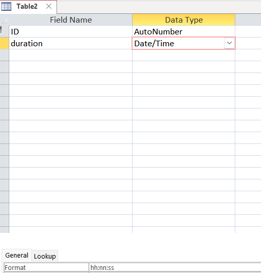The width and height of the screenshot is (261, 273).
Task: Click the Format property label
Action: click(x=46, y=267)
